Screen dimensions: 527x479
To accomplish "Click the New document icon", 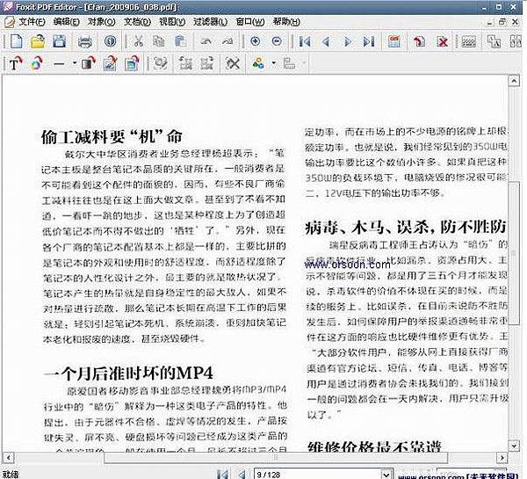I will 16,41.
